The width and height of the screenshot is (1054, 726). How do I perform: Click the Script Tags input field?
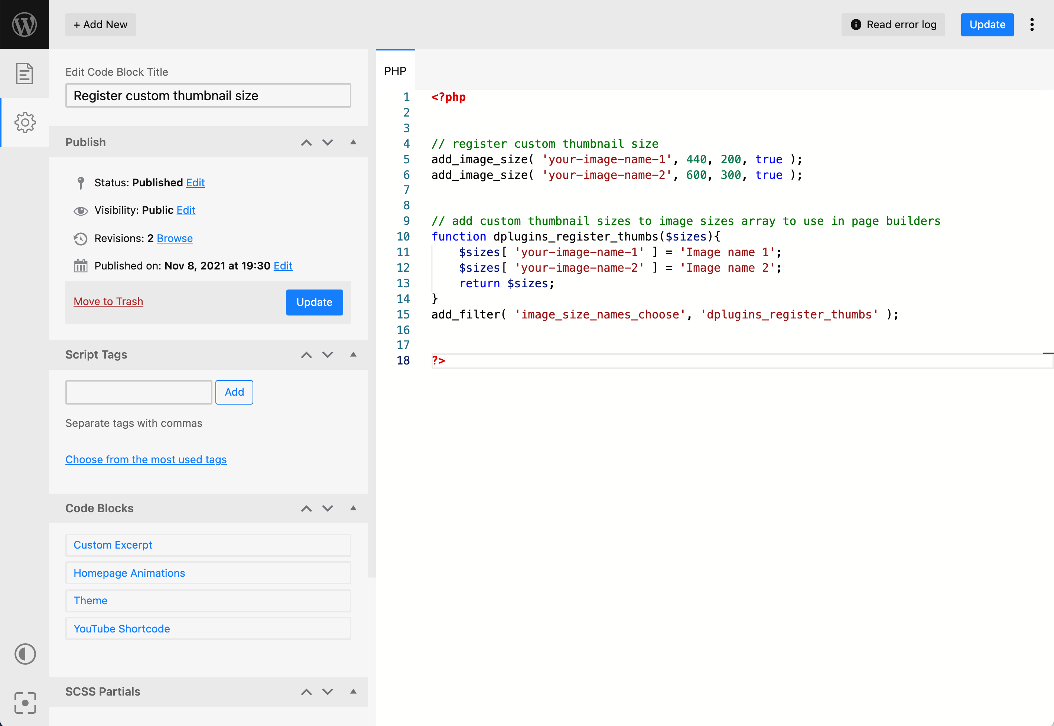click(139, 392)
